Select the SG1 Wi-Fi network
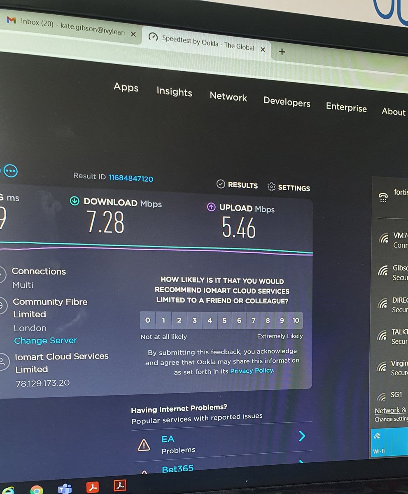 coord(391,396)
